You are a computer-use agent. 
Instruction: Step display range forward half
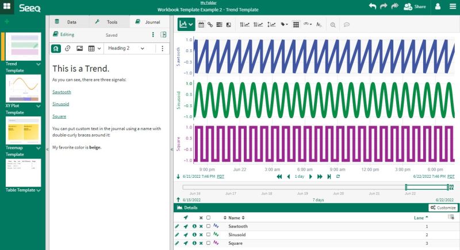coord(310,177)
